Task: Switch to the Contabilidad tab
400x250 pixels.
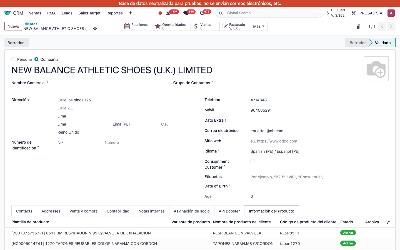Action: [118, 211]
